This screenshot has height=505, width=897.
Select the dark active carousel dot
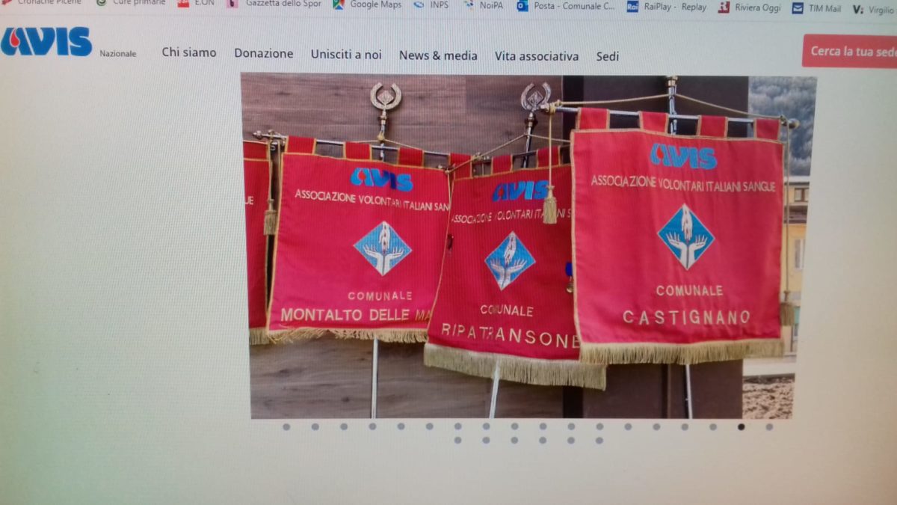(741, 427)
